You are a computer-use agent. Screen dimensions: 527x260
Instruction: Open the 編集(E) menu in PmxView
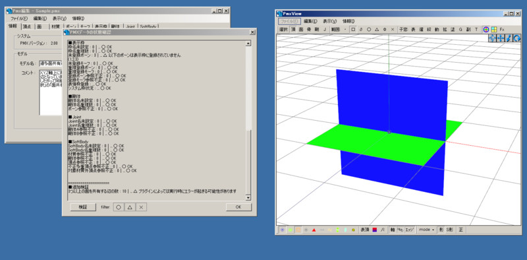(x=310, y=21)
